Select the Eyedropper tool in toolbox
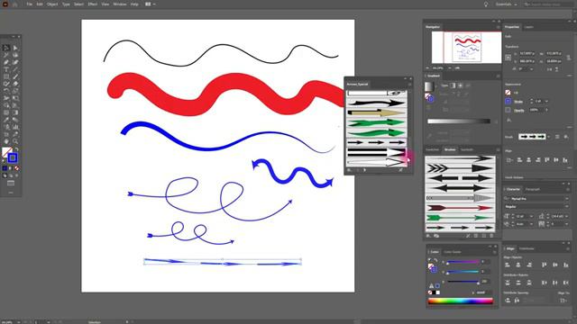577x324 pixels. click(x=6, y=120)
